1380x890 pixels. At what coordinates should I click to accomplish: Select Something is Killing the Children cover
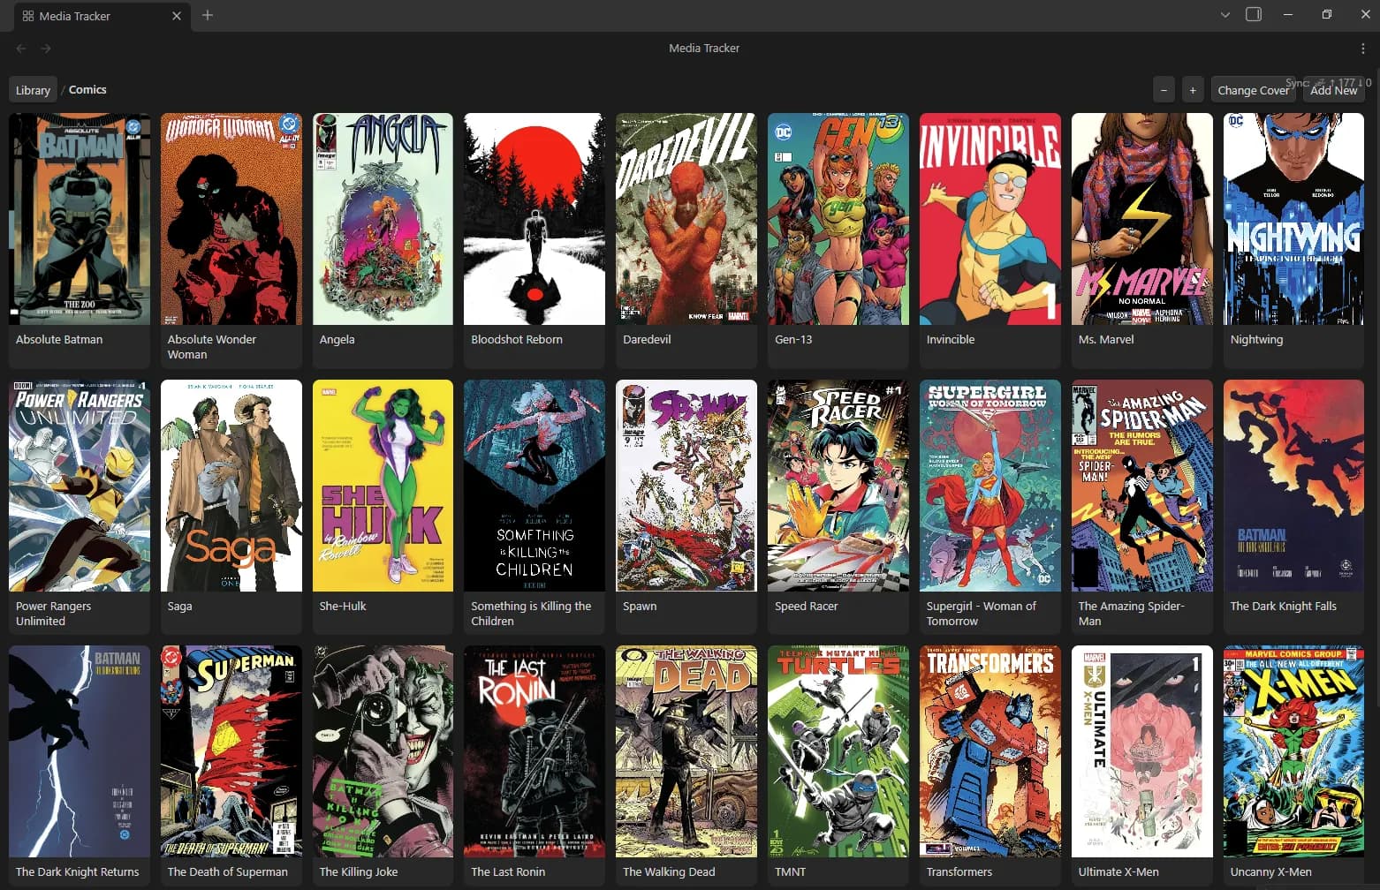535,486
